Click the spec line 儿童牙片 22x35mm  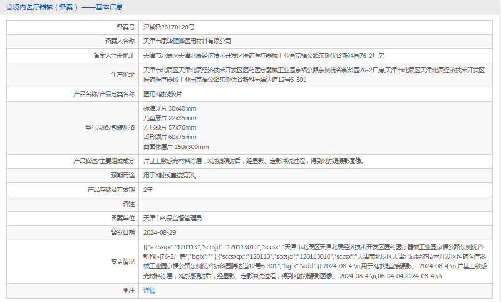(170, 118)
